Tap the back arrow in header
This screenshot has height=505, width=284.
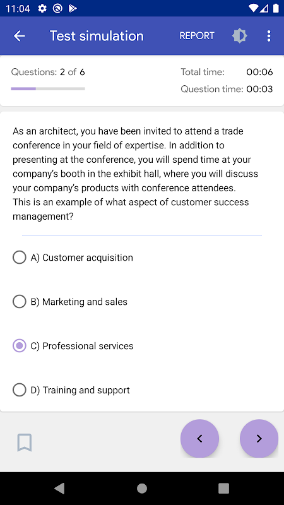(x=20, y=36)
